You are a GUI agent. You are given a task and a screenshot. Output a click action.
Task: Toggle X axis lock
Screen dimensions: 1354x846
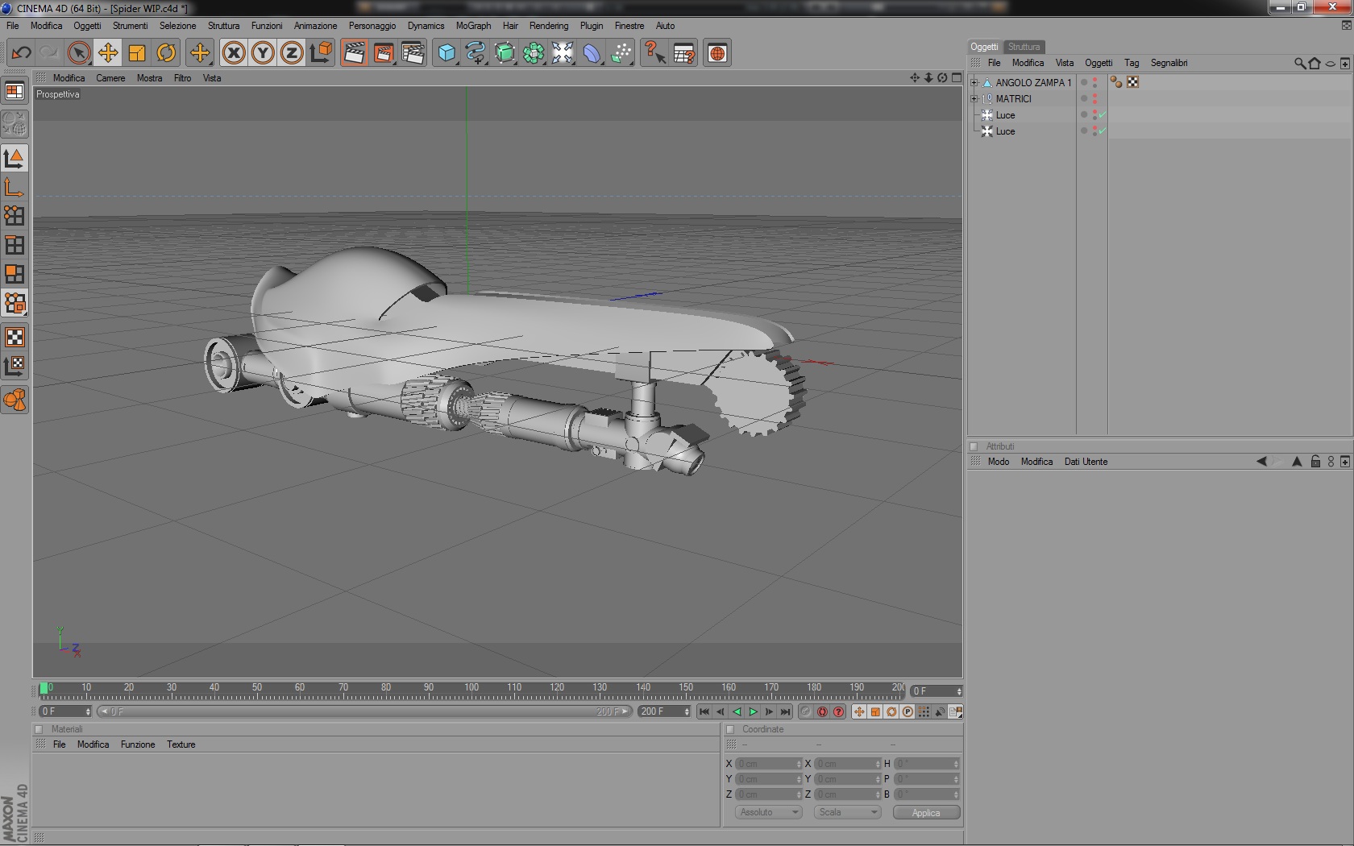[234, 53]
